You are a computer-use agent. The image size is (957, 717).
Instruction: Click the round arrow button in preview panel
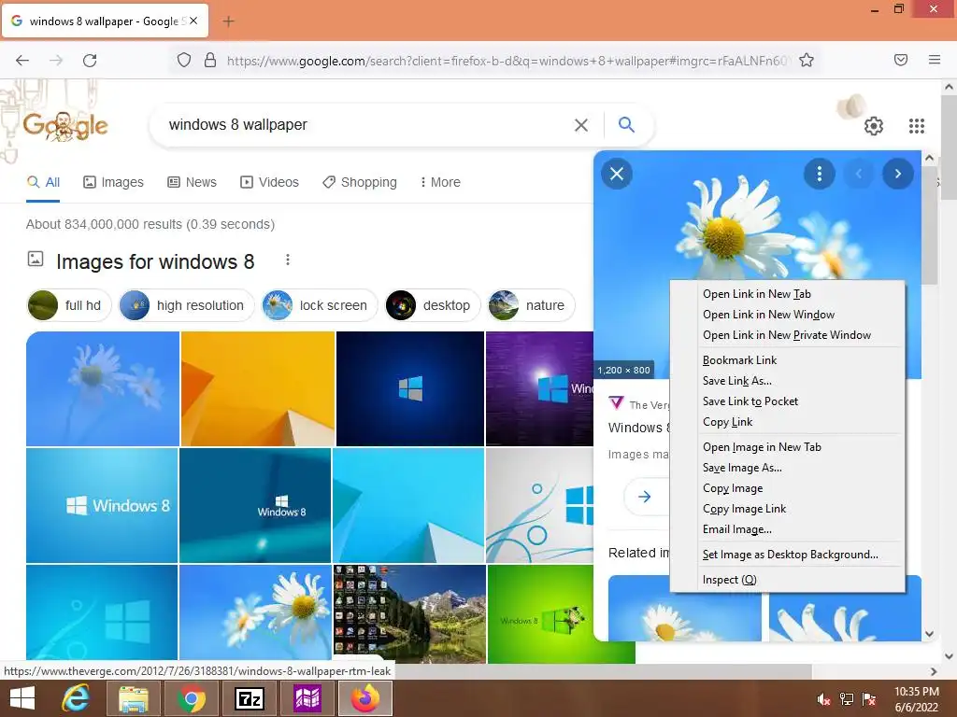[x=645, y=497]
